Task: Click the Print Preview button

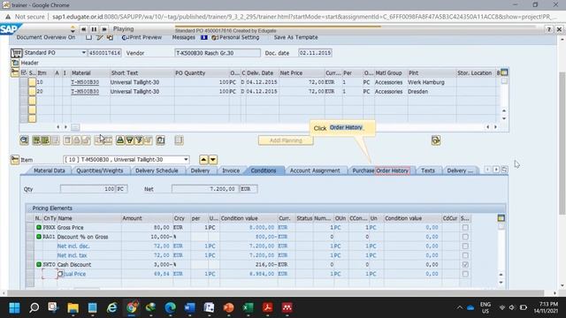Action: (141, 37)
